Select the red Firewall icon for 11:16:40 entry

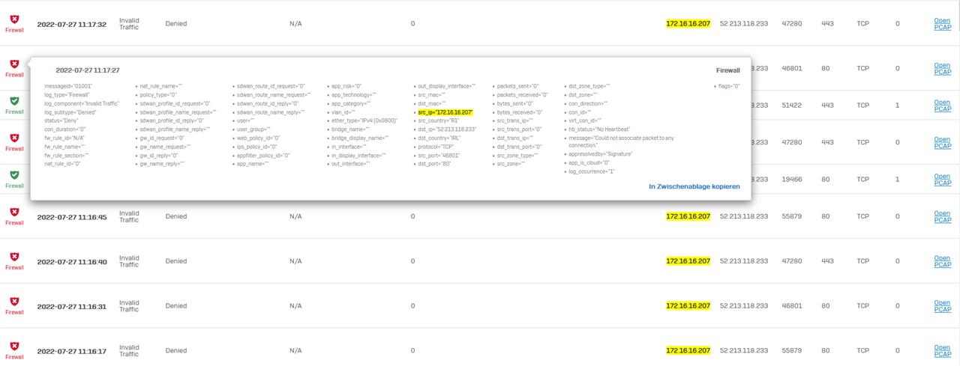tap(14, 257)
